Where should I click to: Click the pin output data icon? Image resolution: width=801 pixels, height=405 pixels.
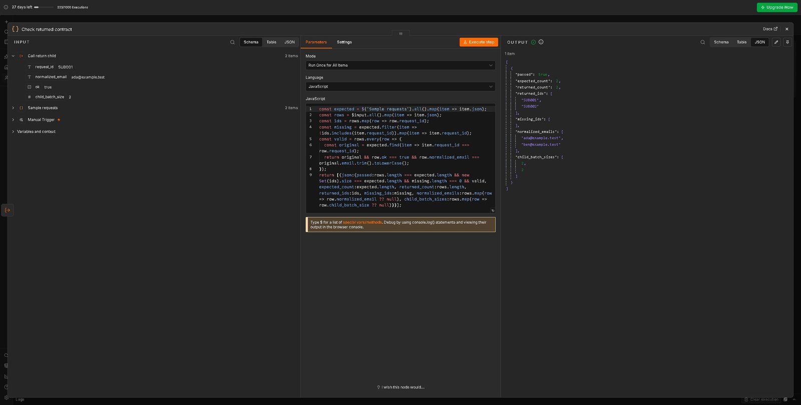point(787,42)
